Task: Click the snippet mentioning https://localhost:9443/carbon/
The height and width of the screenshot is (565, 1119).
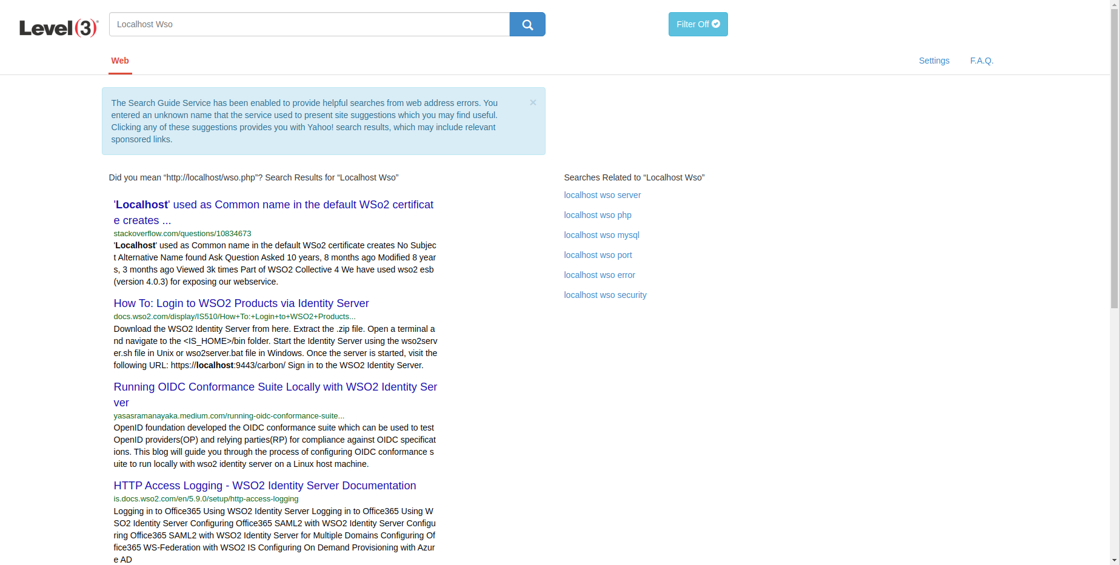Action: 275,347
